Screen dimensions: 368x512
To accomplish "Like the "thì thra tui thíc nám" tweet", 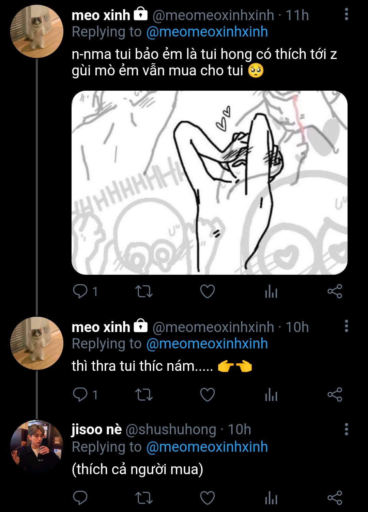I will [207, 395].
